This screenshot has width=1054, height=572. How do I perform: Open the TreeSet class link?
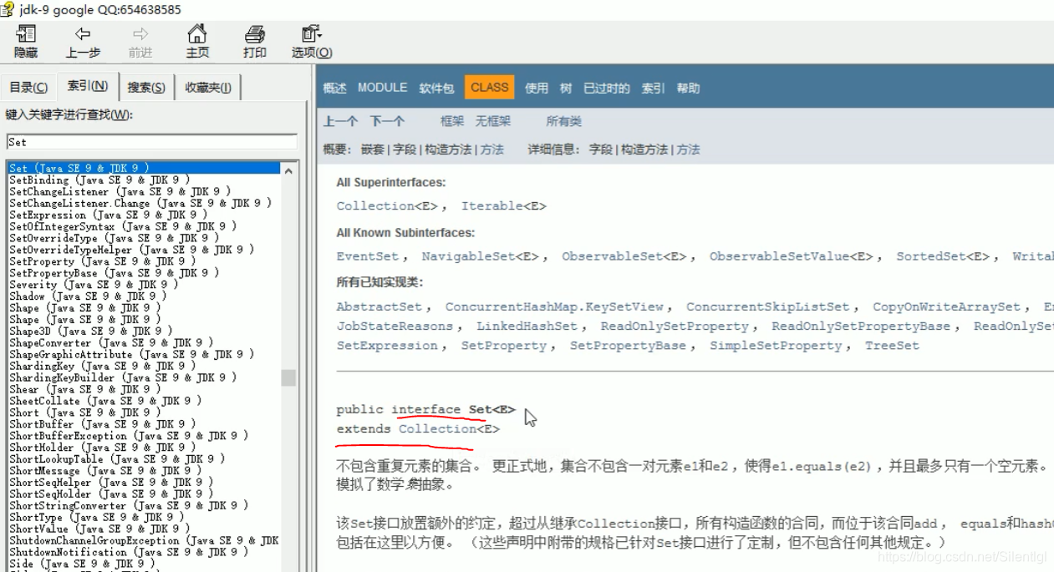pyautogui.click(x=892, y=346)
